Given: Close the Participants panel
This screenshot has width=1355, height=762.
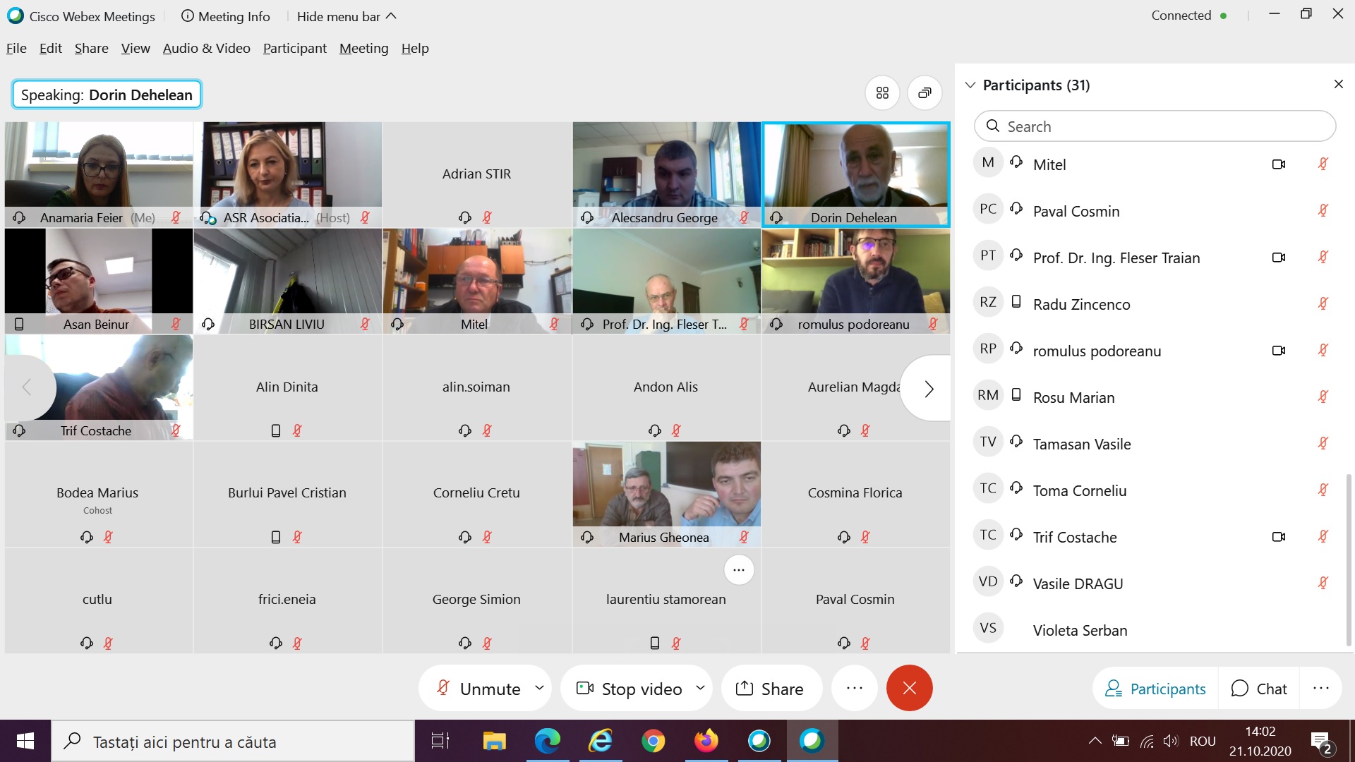Looking at the screenshot, I should 1338,85.
